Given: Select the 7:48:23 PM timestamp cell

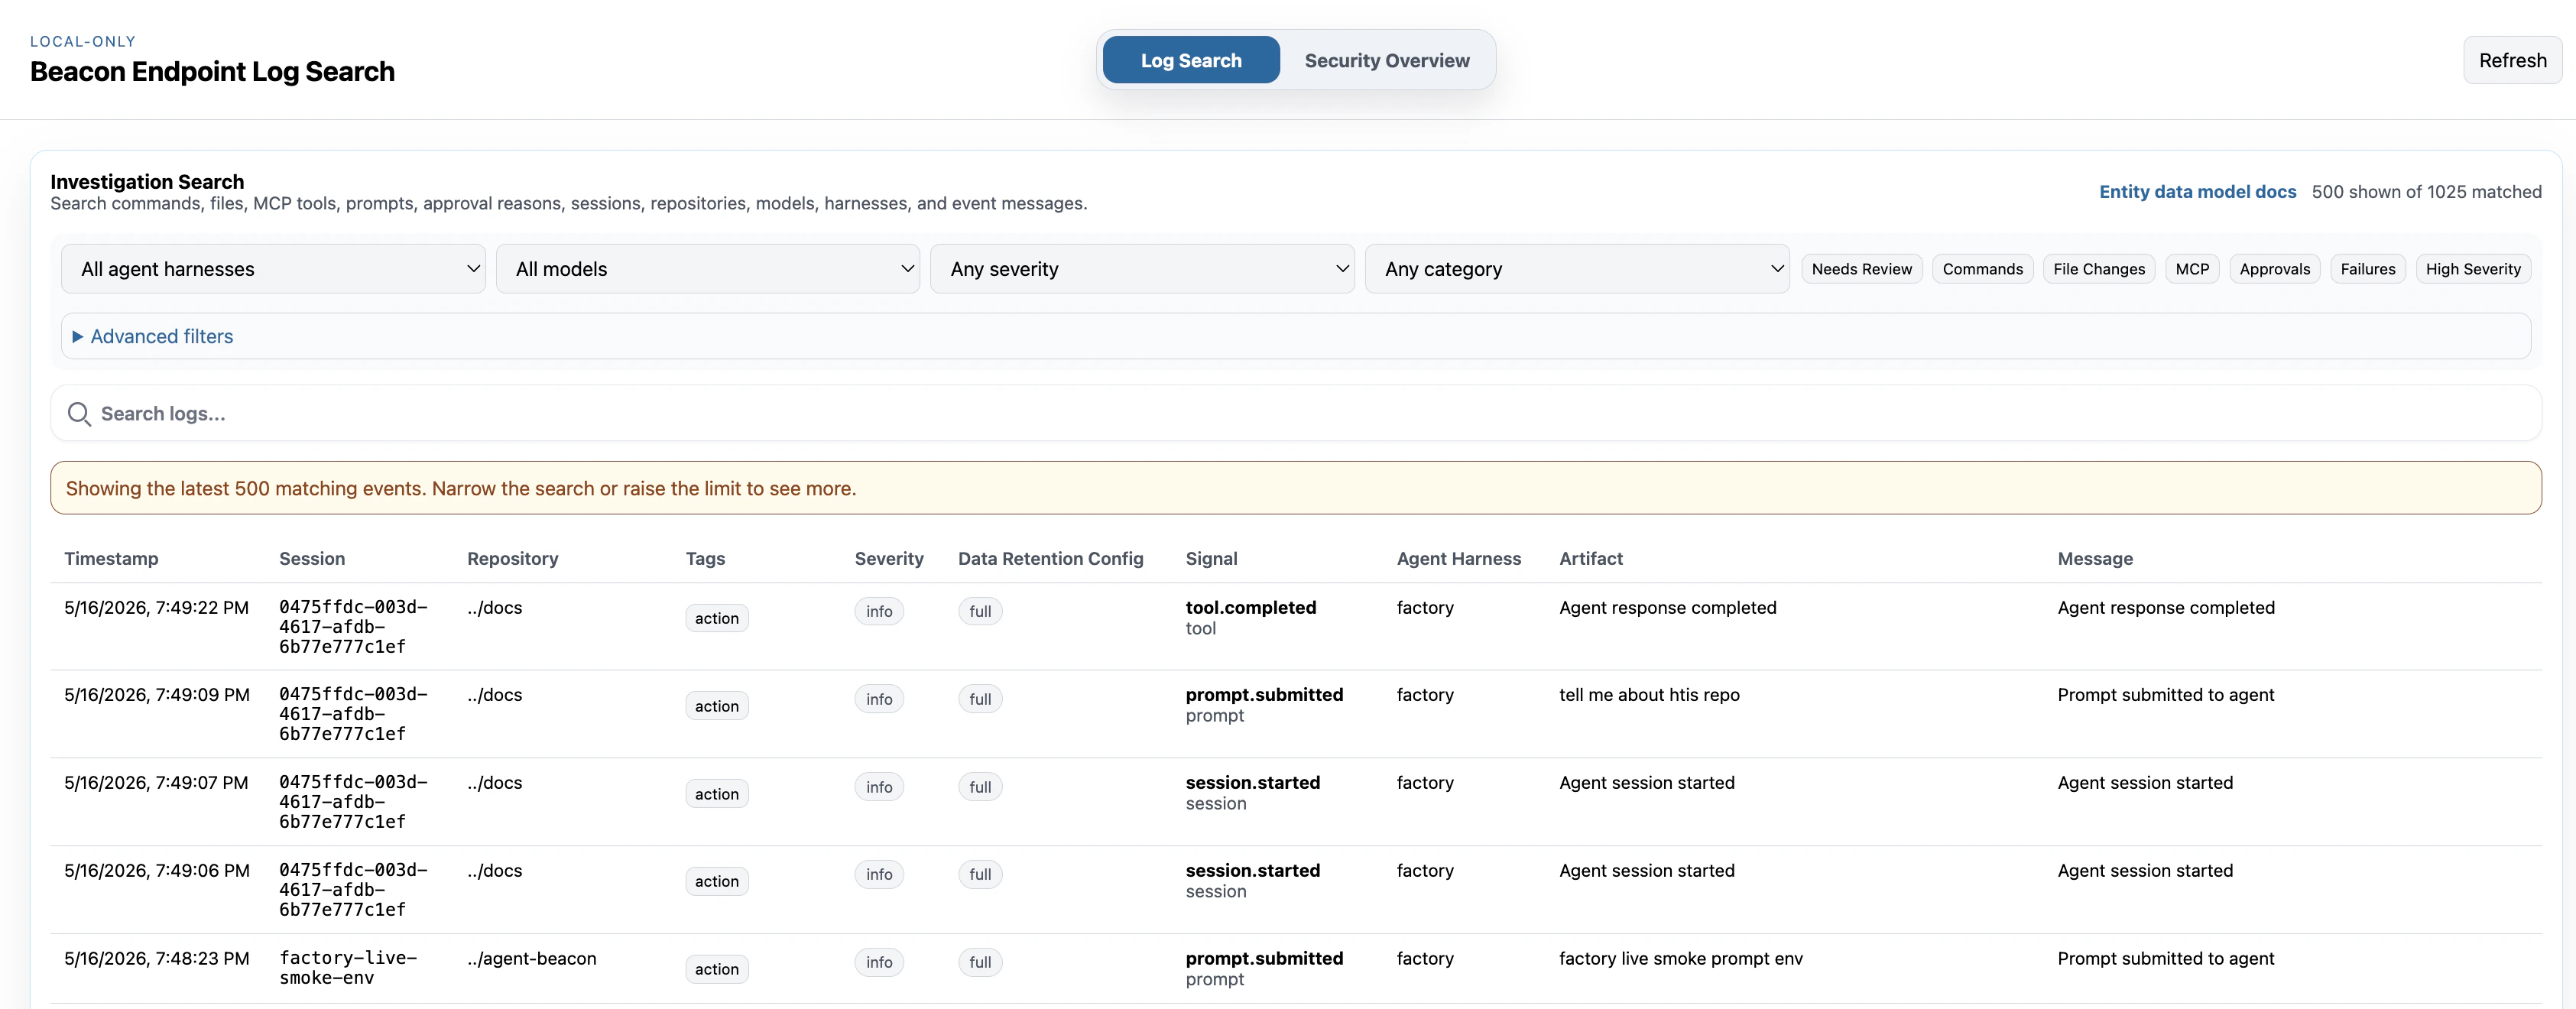Looking at the screenshot, I should [156, 959].
